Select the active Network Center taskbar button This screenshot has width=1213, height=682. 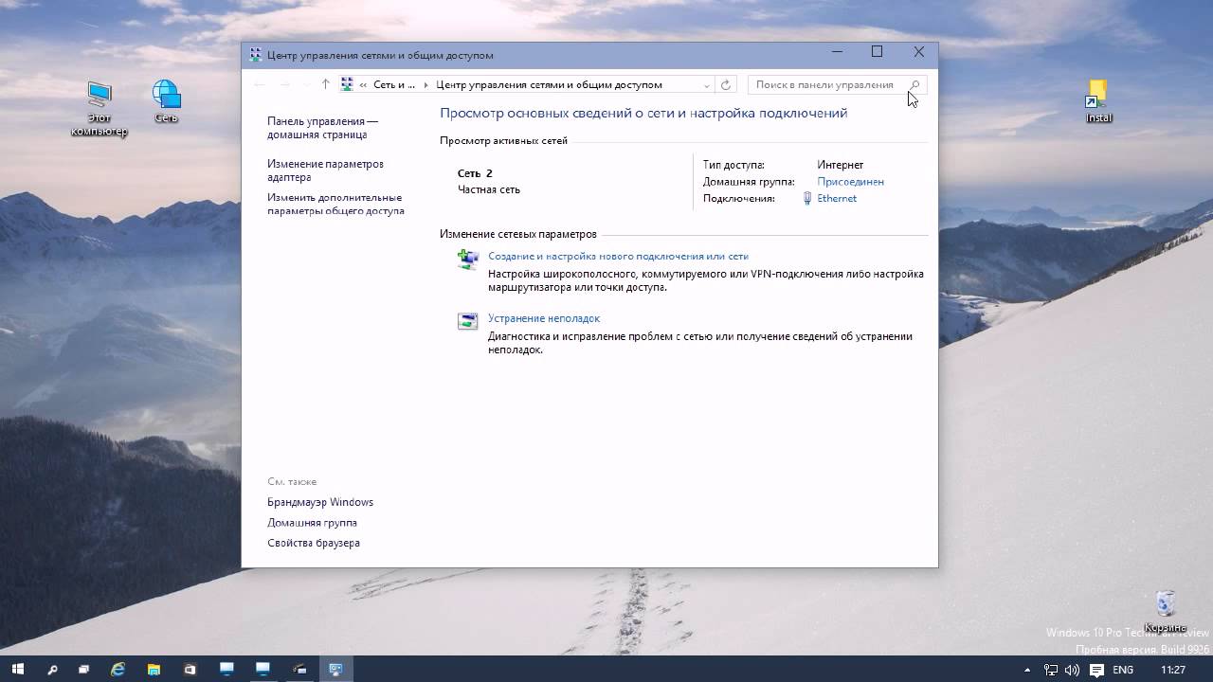point(335,670)
